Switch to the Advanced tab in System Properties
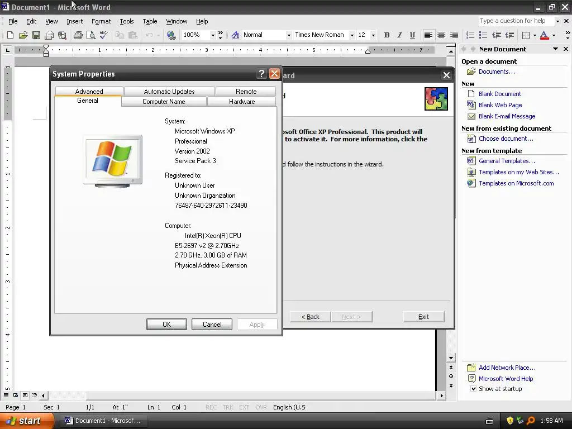The image size is (572, 429). tap(89, 91)
